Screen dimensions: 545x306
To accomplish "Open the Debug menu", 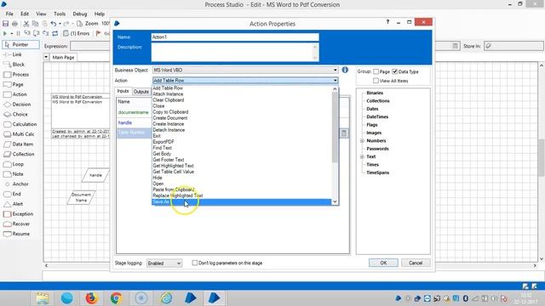I will [79, 14].
